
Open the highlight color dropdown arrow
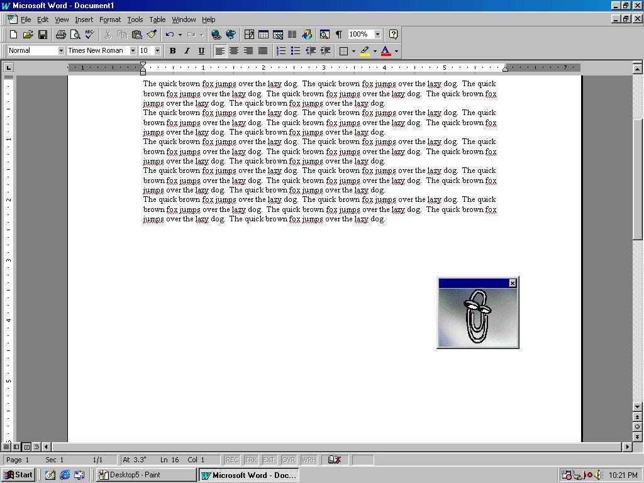tap(375, 50)
